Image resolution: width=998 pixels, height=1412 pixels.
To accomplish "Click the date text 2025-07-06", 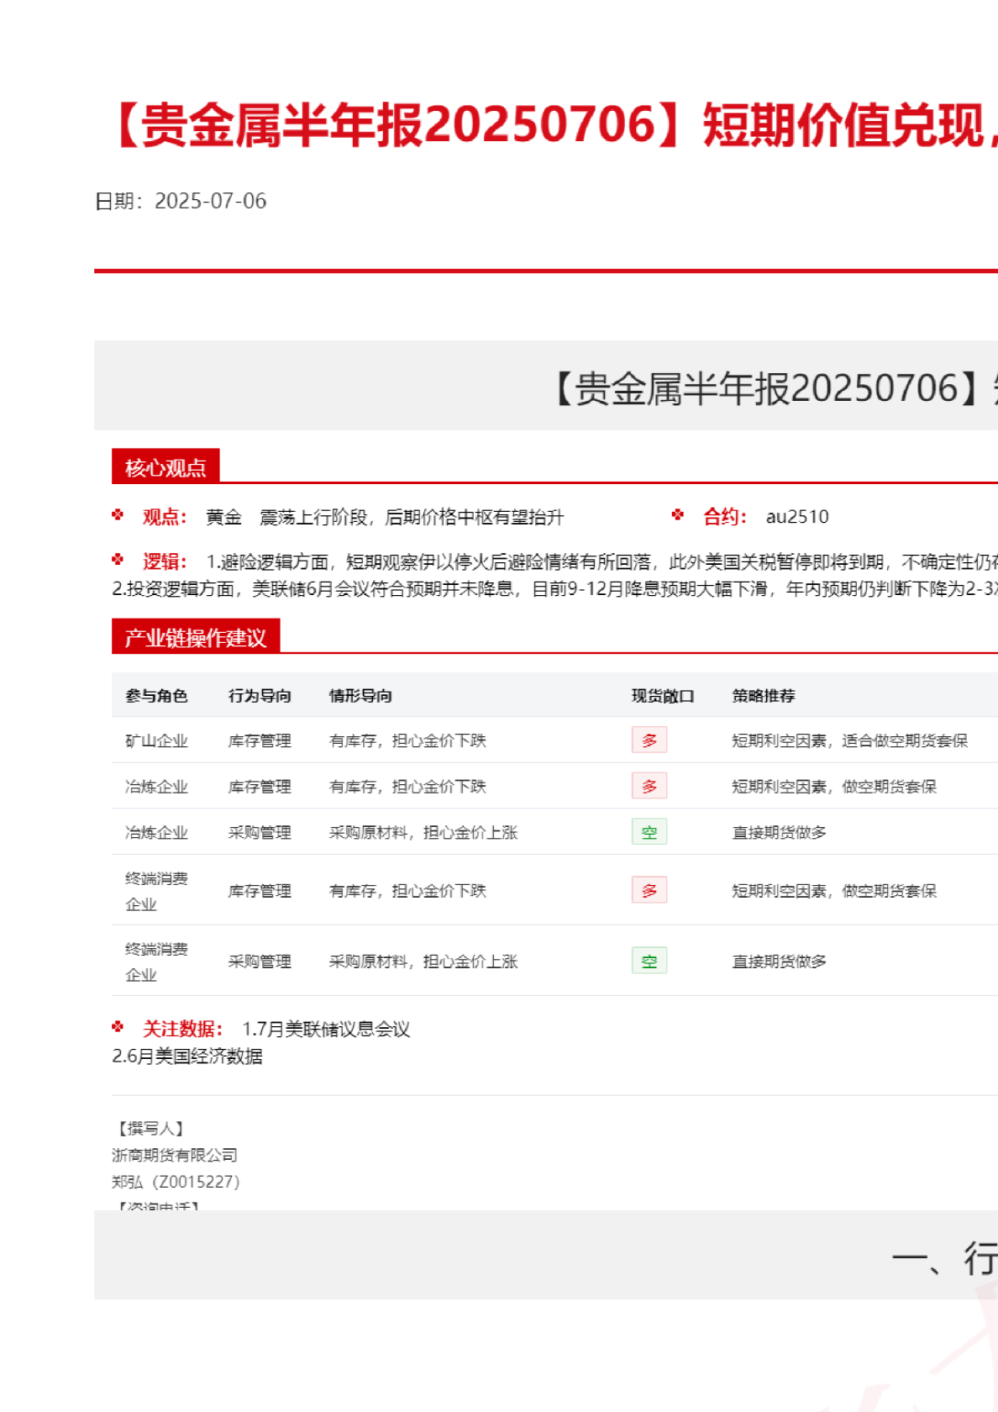I will (x=210, y=201).
